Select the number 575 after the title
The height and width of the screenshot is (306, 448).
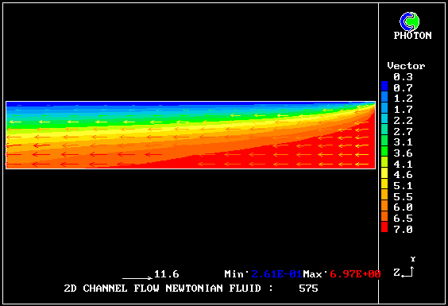tap(308, 289)
